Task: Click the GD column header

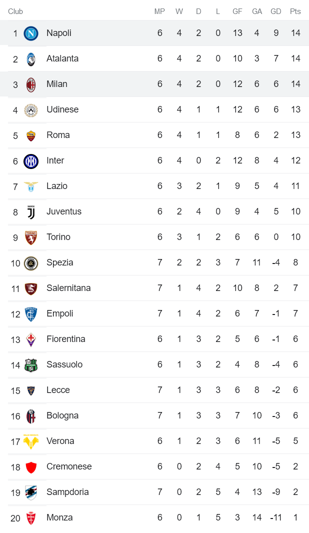Action: point(275,11)
